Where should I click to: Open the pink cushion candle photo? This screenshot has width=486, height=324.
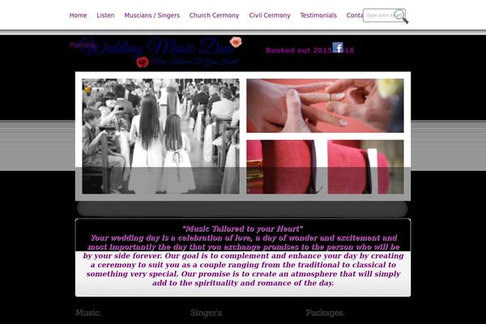[x=366, y=167]
